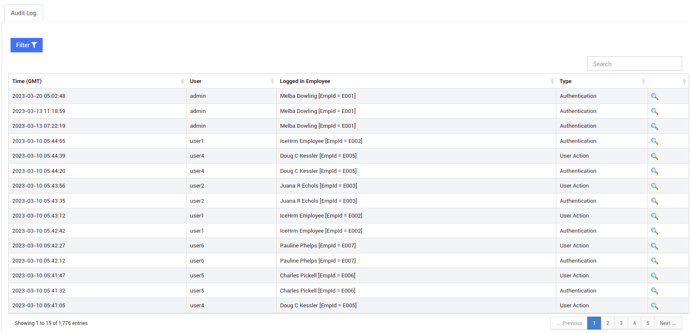This screenshot has height=333, width=691.
Task: Open magnifier icon for 2023-03-10 05:44:55 row
Action: [654, 141]
